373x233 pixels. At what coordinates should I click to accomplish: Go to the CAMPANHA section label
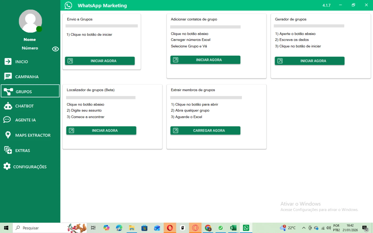pos(27,77)
